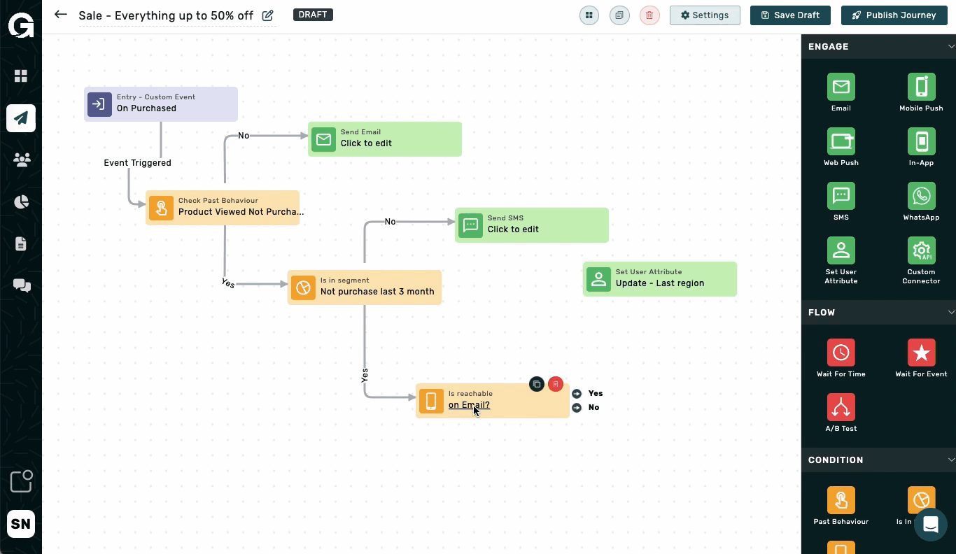This screenshot has height=554, width=956.
Task: Click the Yes output connector arrow
Action: 577,394
